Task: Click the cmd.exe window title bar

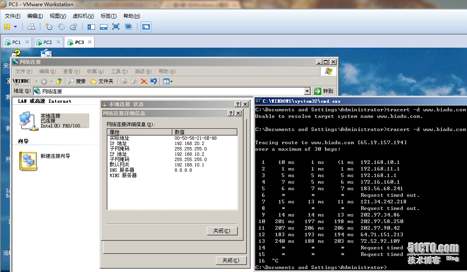Action: click(361, 101)
